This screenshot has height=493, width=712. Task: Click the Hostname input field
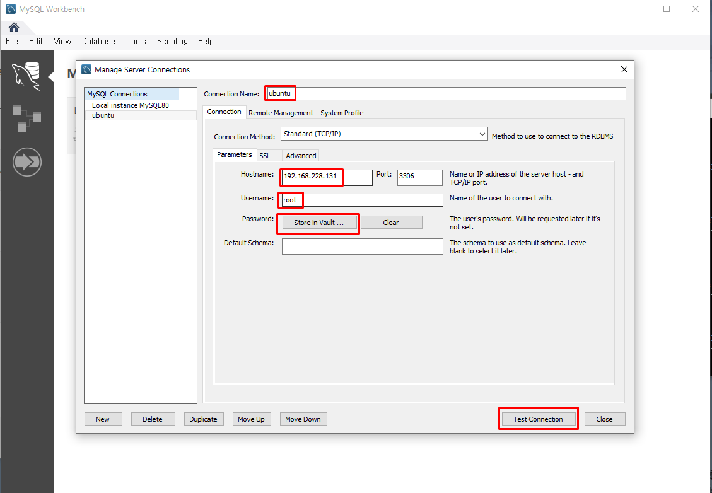327,178
